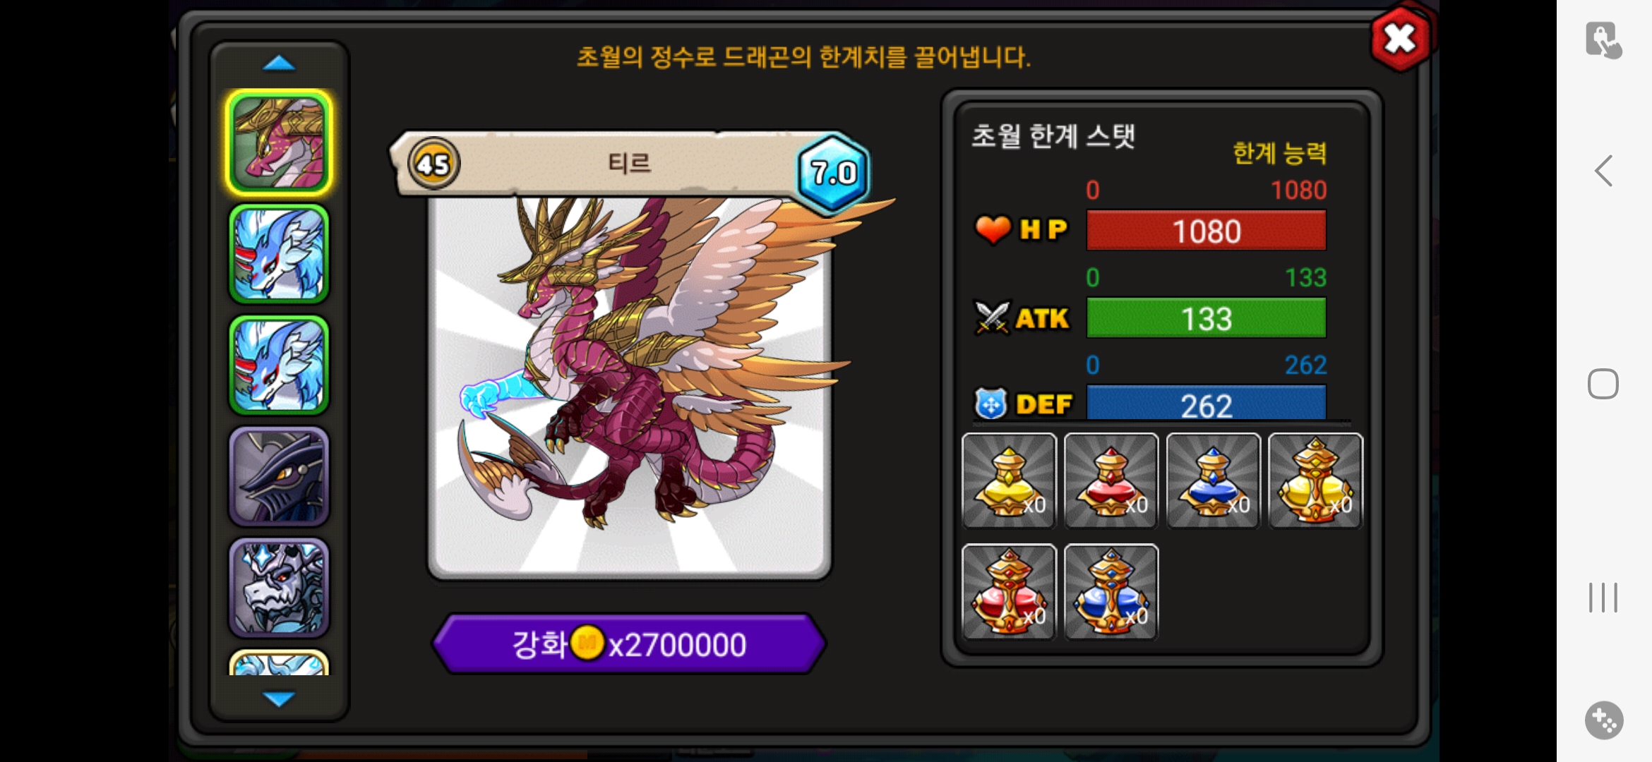Tap the Android home square button
This screenshot has width=1652, height=762.
[x=1603, y=384]
